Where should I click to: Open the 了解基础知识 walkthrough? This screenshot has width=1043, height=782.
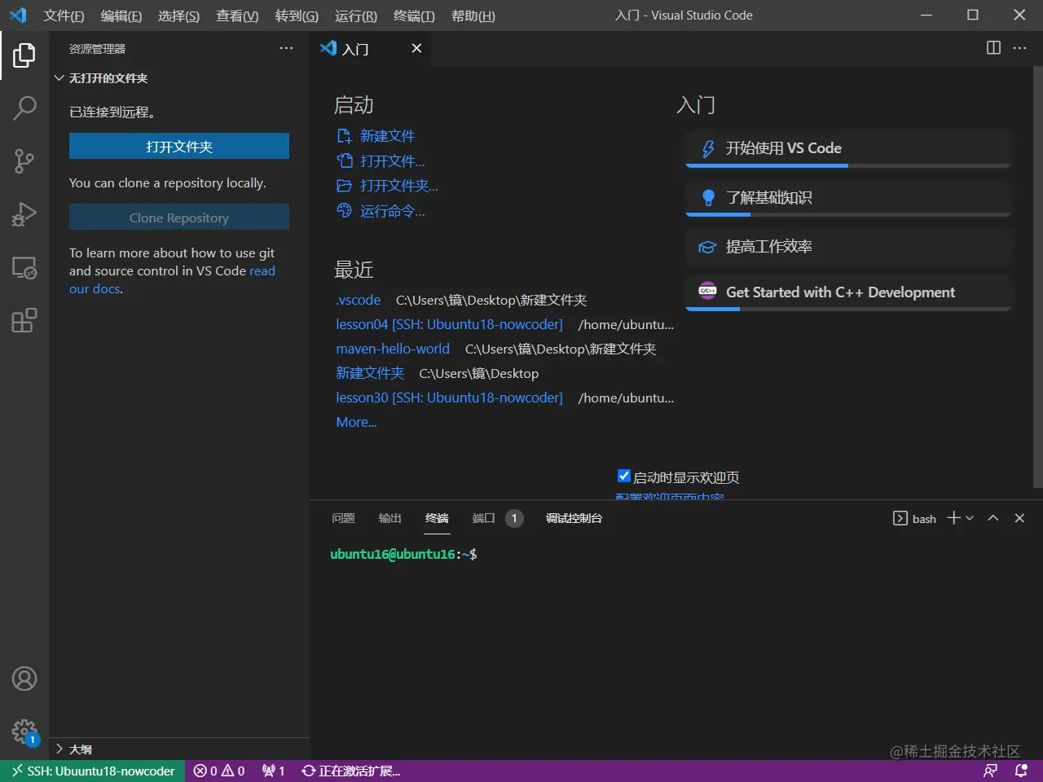pyautogui.click(x=848, y=198)
